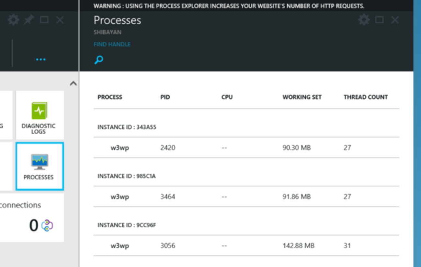Open the more commands ellipsis menu
This screenshot has height=267, width=421.
[41, 59]
